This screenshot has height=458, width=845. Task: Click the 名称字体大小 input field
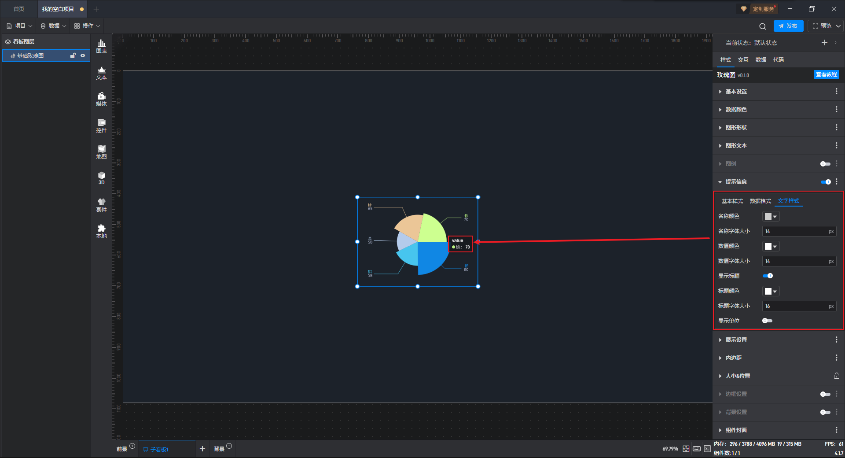tap(799, 231)
